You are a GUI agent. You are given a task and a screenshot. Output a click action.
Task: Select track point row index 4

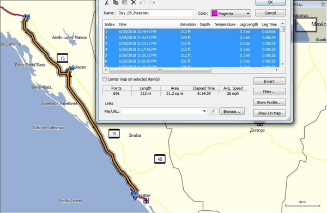(192, 50)
